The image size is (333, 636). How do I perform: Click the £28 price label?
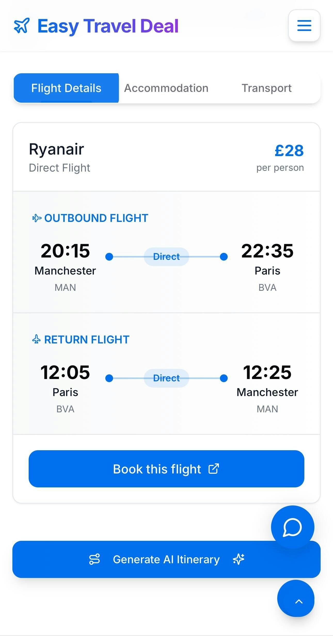[x=289, y=150]
